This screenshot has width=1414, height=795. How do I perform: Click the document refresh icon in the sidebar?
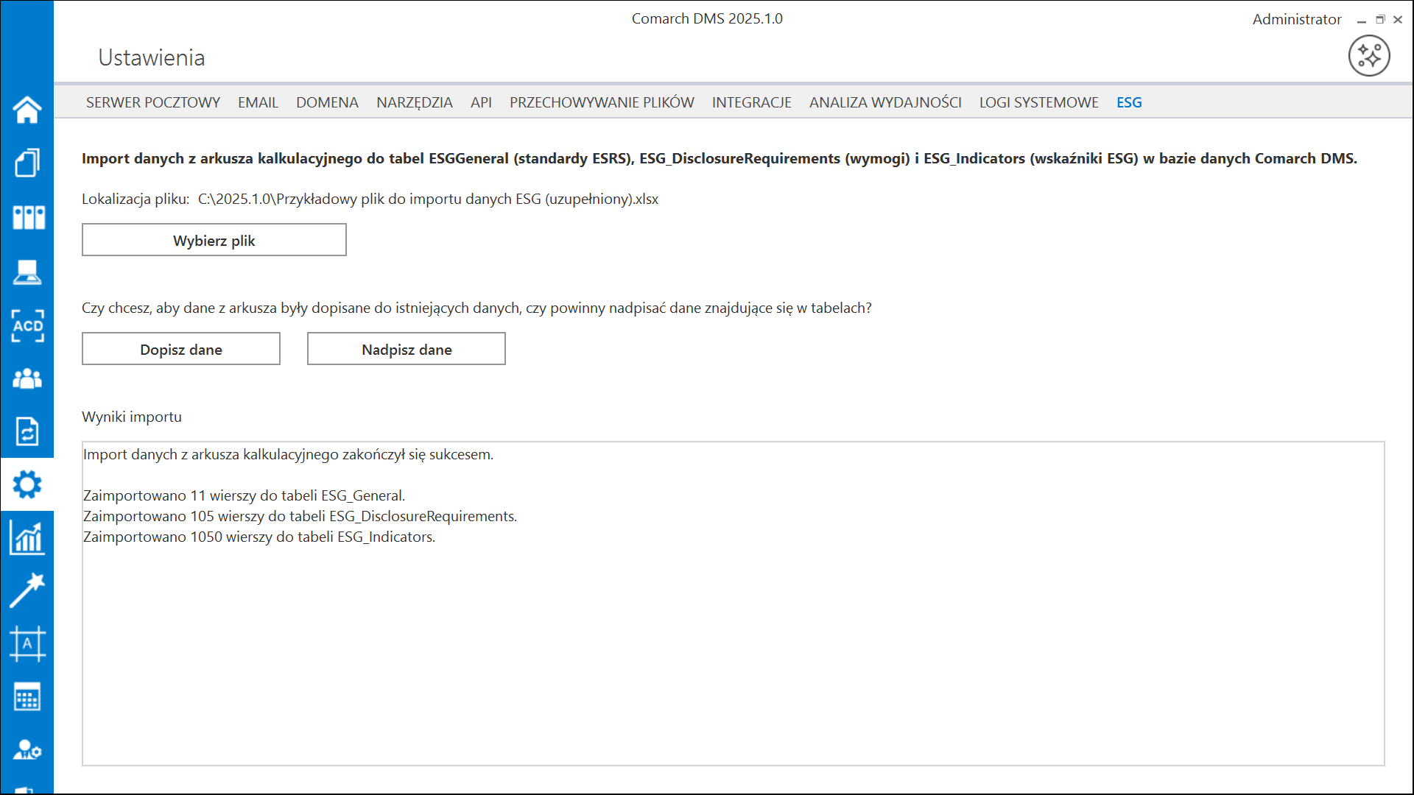[27, 431]
